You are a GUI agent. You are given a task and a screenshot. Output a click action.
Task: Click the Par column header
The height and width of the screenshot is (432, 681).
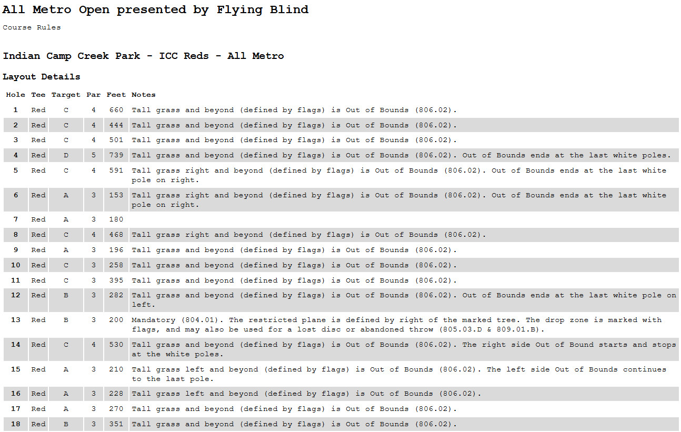[94, 95]
